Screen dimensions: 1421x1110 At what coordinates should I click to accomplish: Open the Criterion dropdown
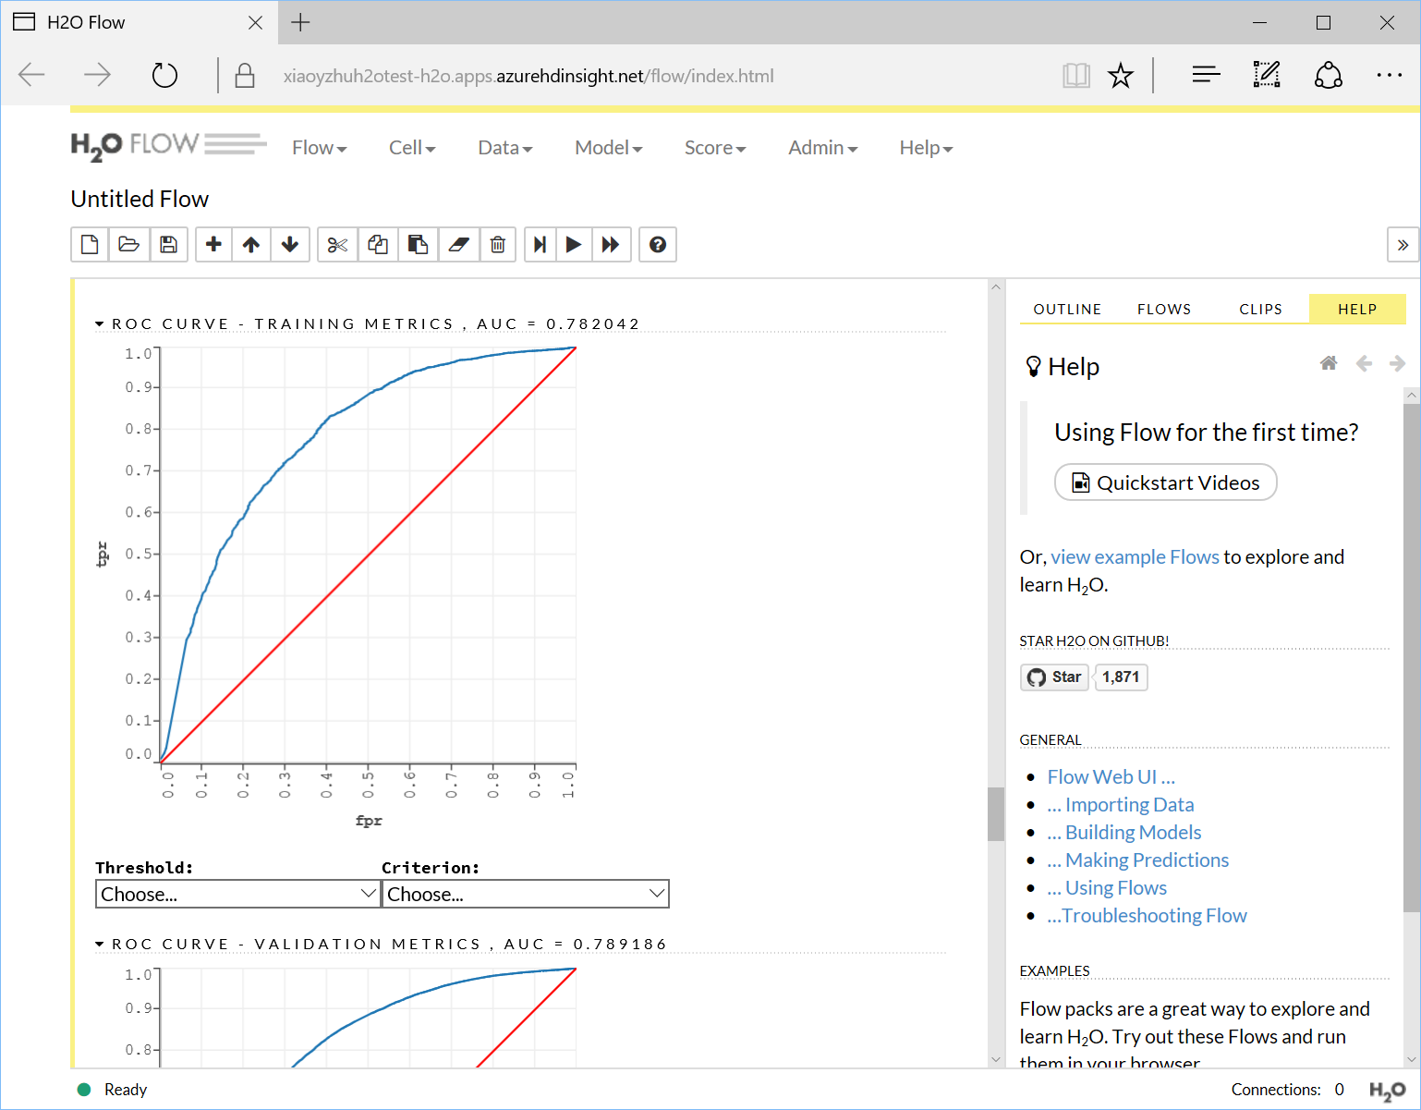[526, 894]
